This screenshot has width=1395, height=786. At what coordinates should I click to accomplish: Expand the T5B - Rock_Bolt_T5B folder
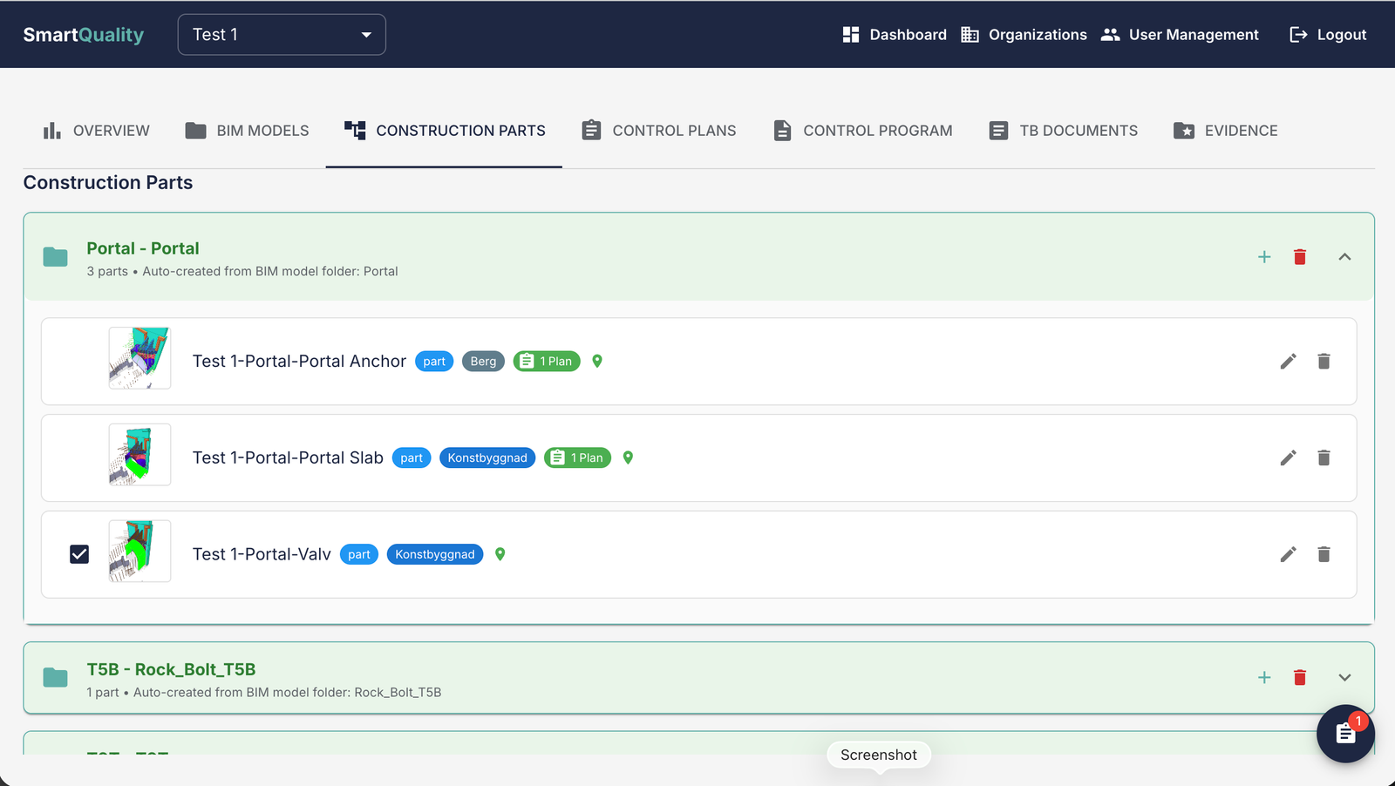1344,678
